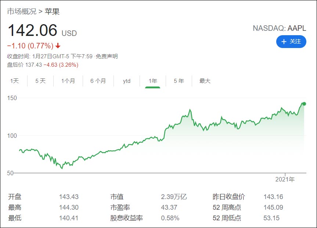Click the 100 y-axis label

[x=12, y=136]
